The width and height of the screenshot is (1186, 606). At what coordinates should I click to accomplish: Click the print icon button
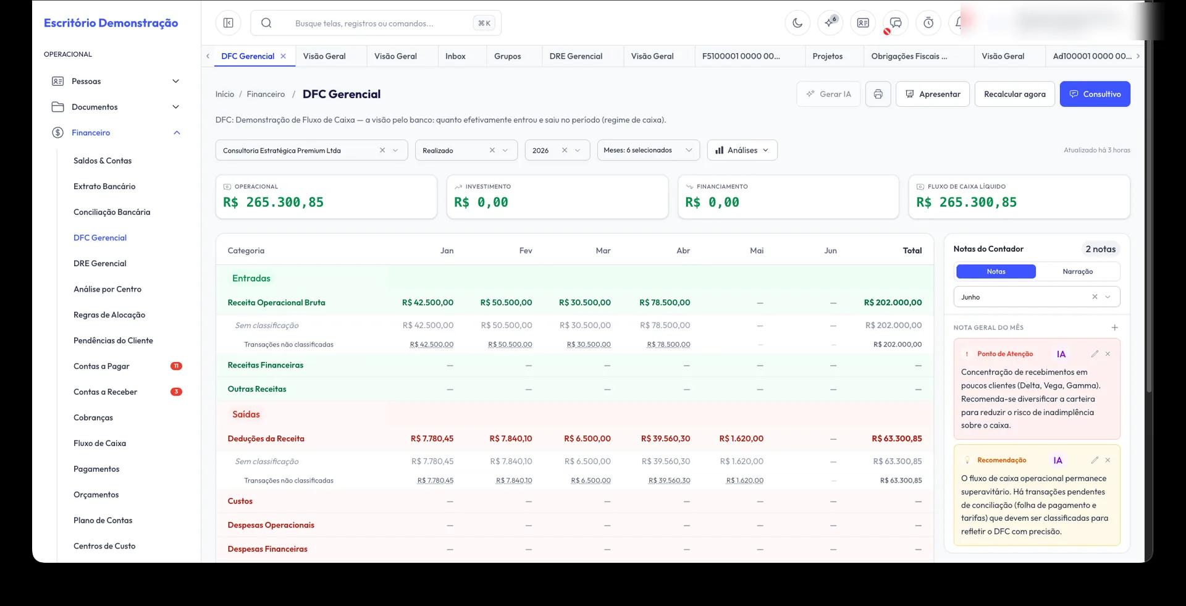click(x=878, y=94)
